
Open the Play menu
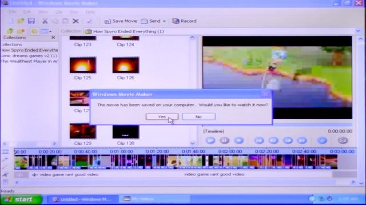pyautogui.click(x=74, y=12)
